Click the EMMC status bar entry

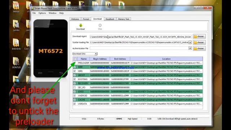tap(119, 119)
